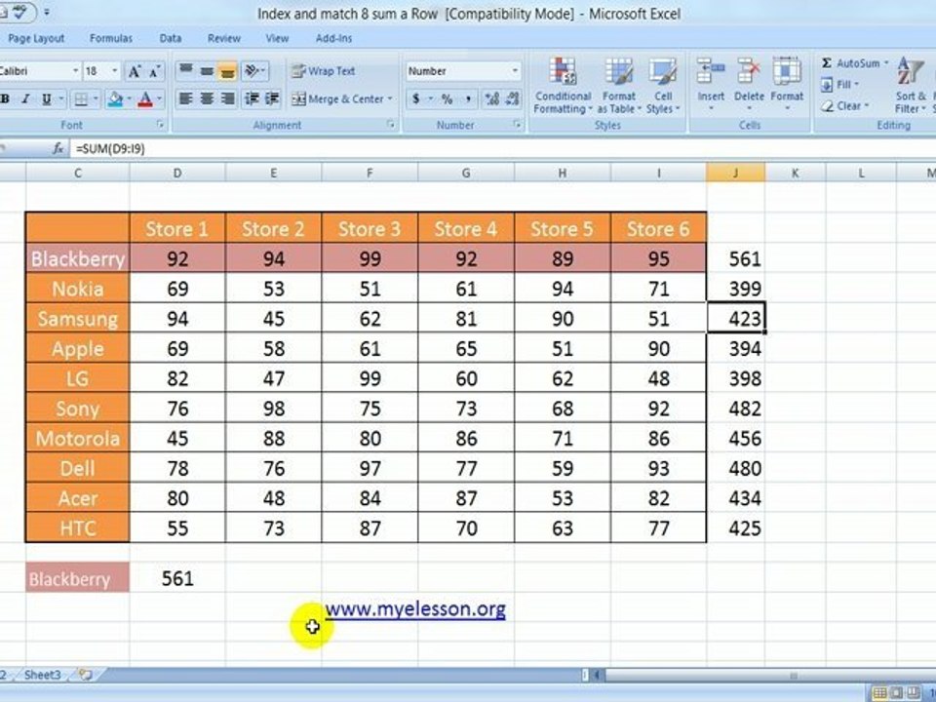Screen dimensions: 936x702
Task: Open the Review tab
Action: tap(224, 38)
